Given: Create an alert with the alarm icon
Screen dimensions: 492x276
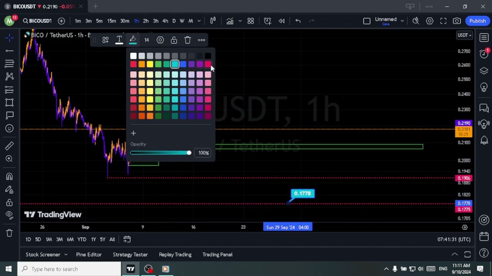Looking at the screenshot, I should click(x=268, y=21).
